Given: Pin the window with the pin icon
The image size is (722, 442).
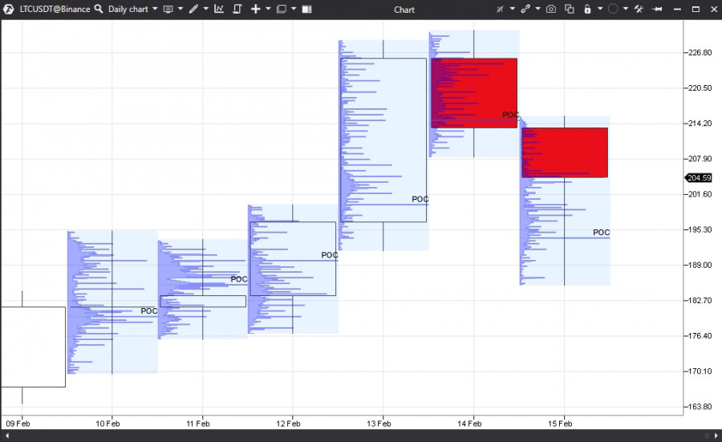Looking at the screenshot, I should 658,9.
